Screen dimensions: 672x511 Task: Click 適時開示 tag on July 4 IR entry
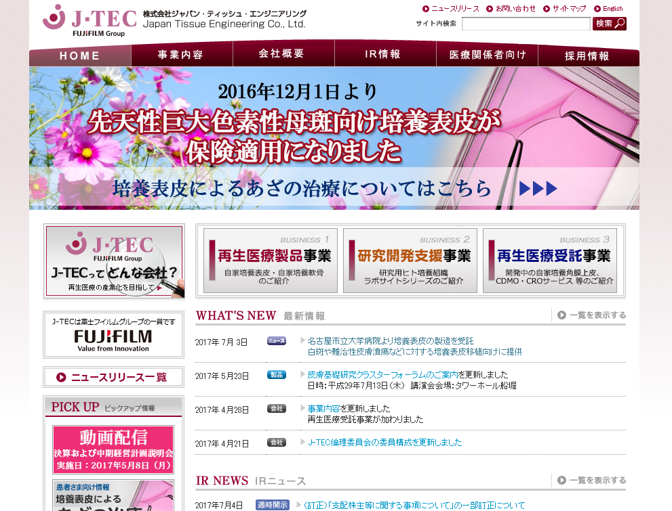pyautogui.click(x=273, y=505)
